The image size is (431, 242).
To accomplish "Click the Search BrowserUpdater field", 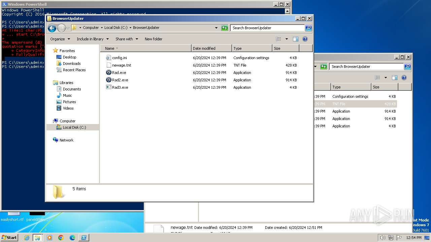I will [268, 28].
